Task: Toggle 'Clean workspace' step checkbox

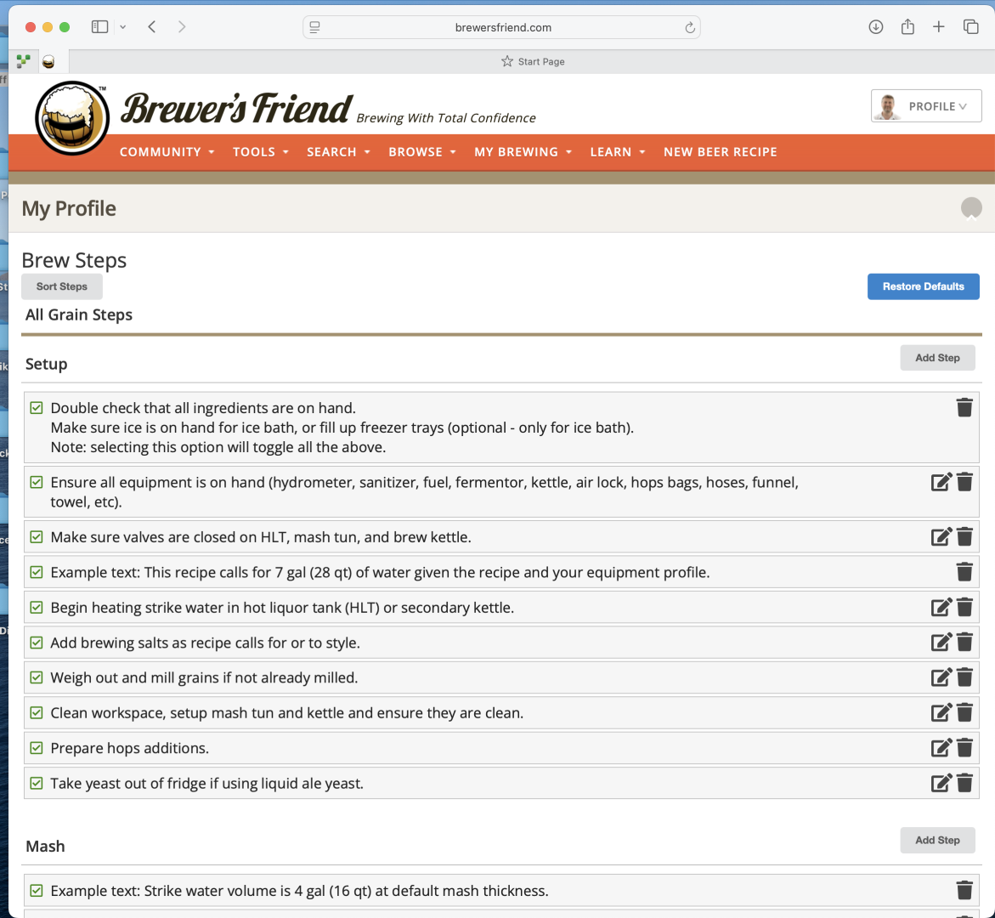Action: click(37, 712)
